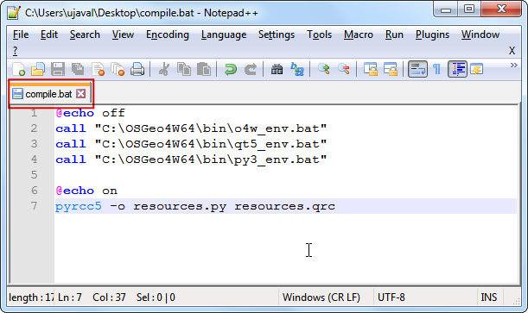Click the Undo green arrow icon
Image resolution: width=528 pixels, height=313 pixels.
[231, 69]
